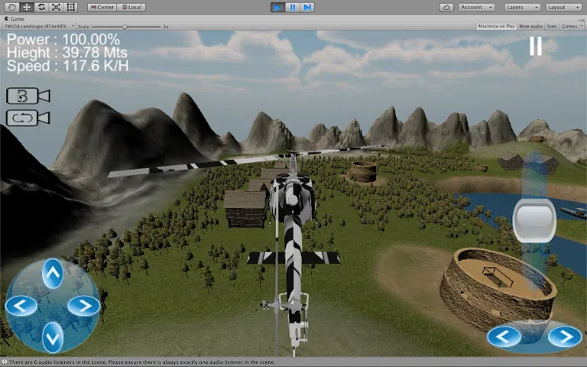The image size is (587, 367).
Task: Pause the game with in-game pause icon
Action: coord(535,47)
